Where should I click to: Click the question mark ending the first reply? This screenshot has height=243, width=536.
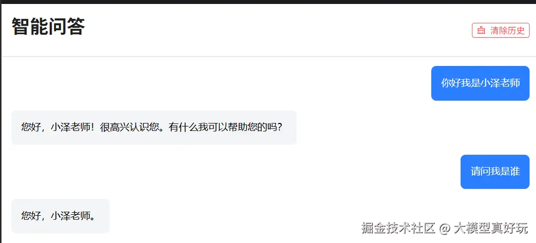[x=279, y=127]
